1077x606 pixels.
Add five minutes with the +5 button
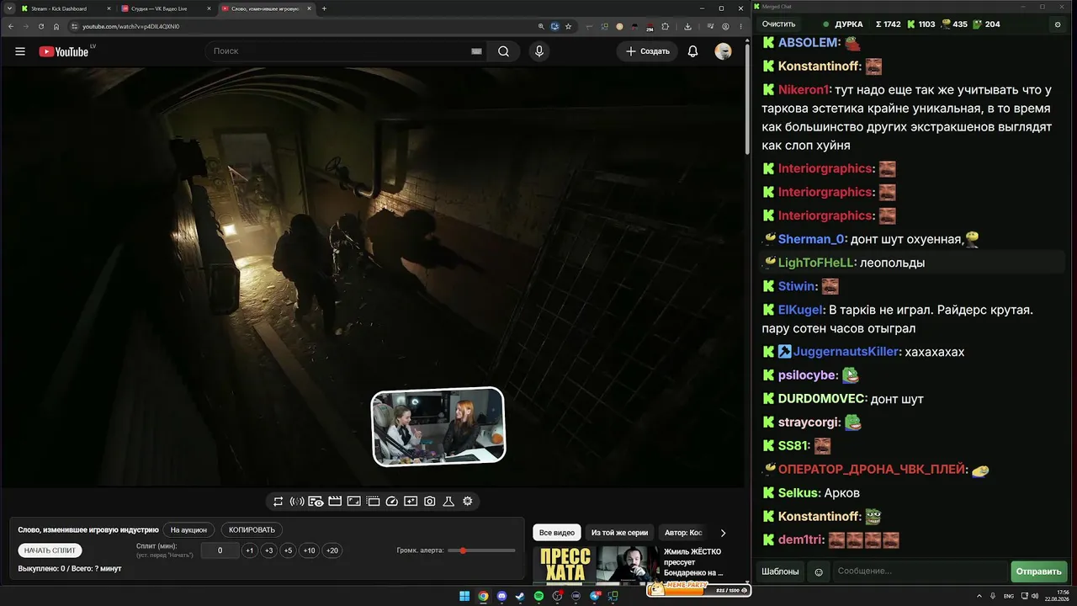coord(288,550)
